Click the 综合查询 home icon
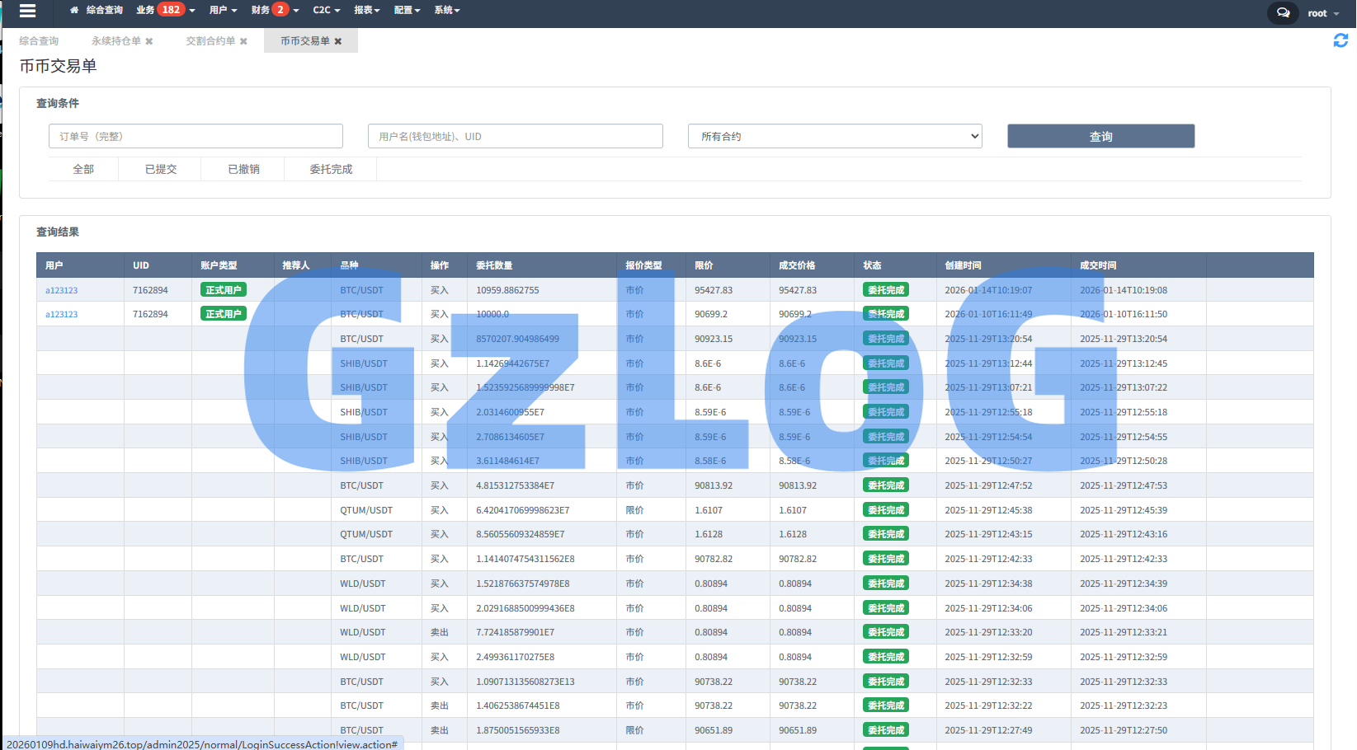 point(74,11)
